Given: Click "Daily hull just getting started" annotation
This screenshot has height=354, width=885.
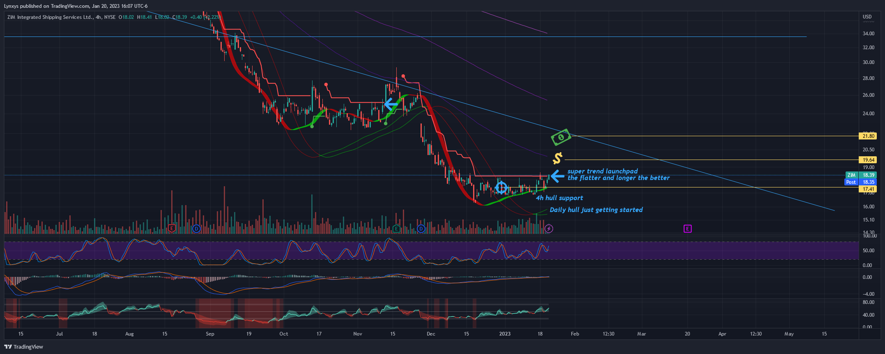Looking at the screenshot, I should [x=596, y=210].
